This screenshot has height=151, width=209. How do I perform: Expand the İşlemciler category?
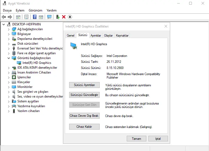[x=9, y=77]
